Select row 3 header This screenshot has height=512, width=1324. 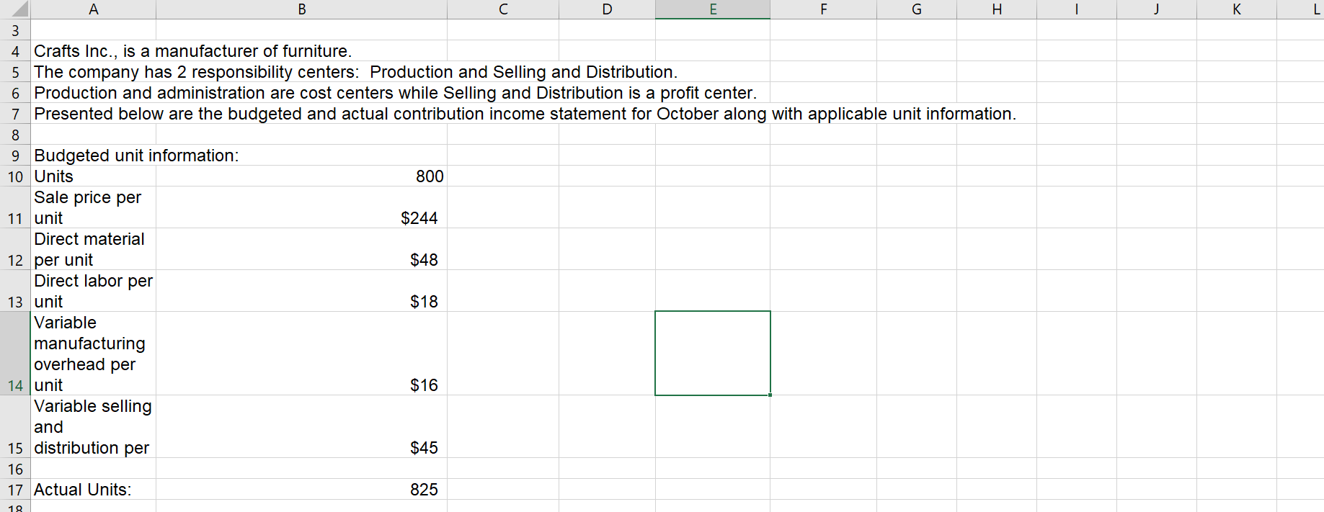point(15,30)
